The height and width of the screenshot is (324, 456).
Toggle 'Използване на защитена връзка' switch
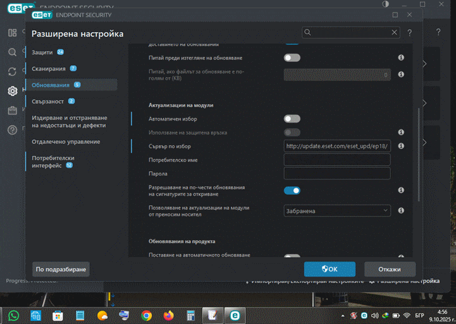(292, 133)
